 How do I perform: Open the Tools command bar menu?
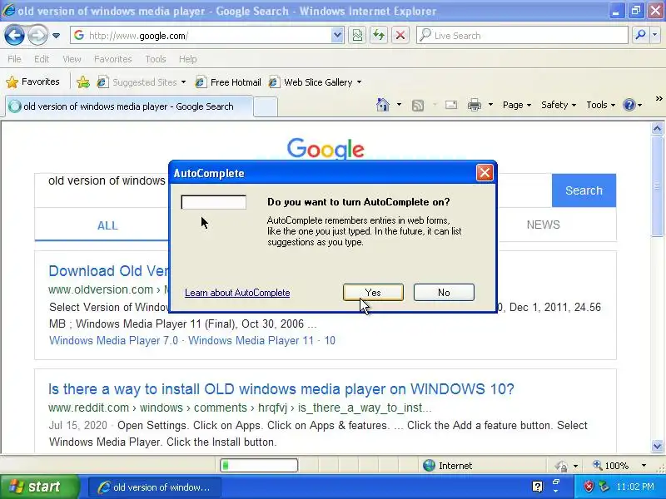coord(600,105)
